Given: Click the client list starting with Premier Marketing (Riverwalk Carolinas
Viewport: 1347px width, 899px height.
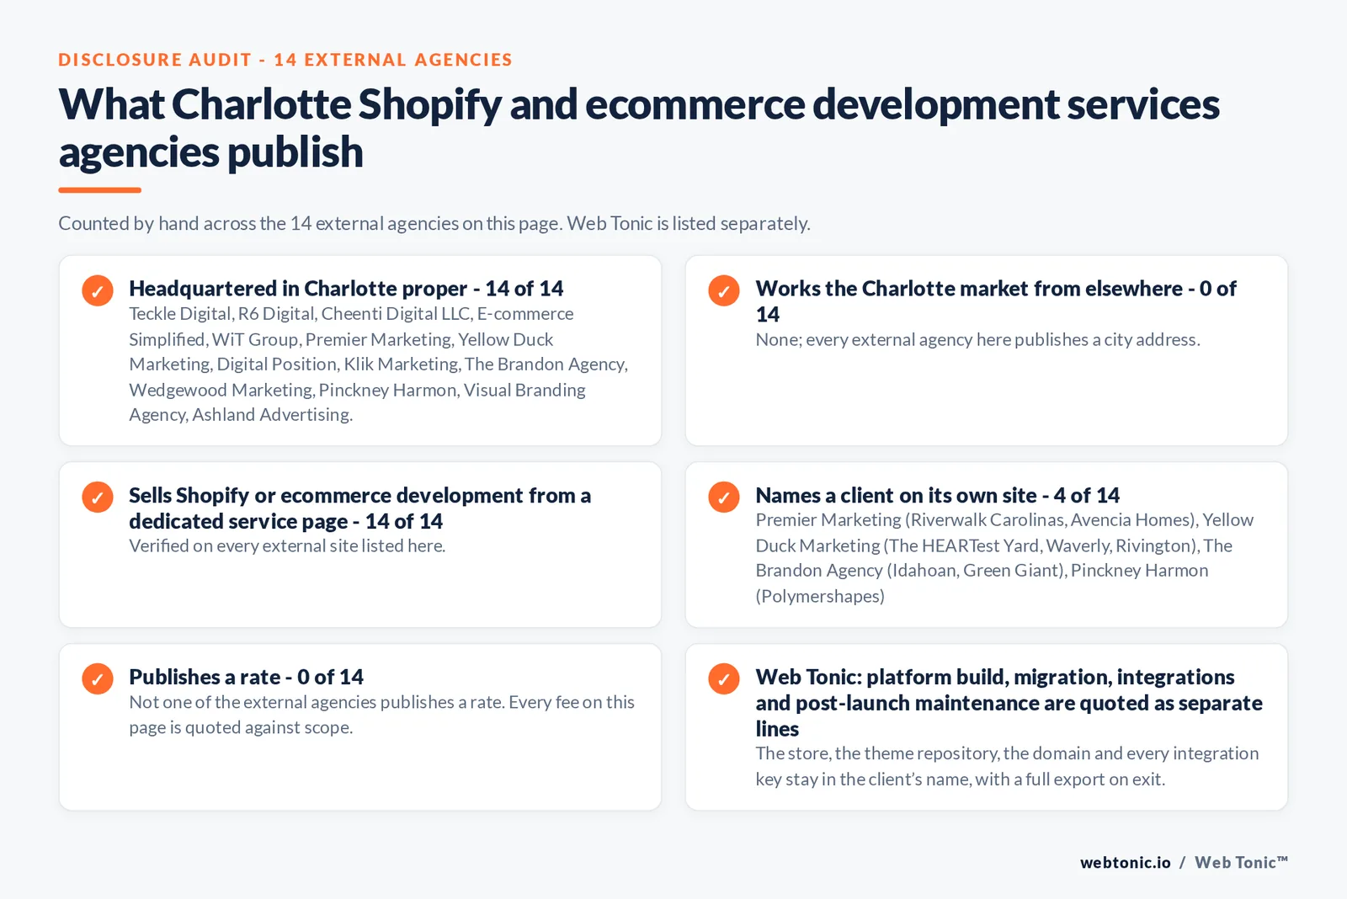Looking at the screenshot, I should coord(1004,558).
